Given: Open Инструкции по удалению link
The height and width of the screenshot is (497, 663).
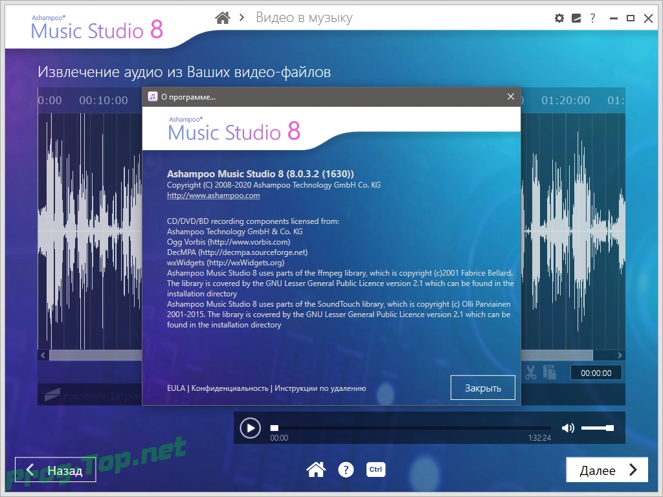Looking at the screenshot, I should (320, 388).
